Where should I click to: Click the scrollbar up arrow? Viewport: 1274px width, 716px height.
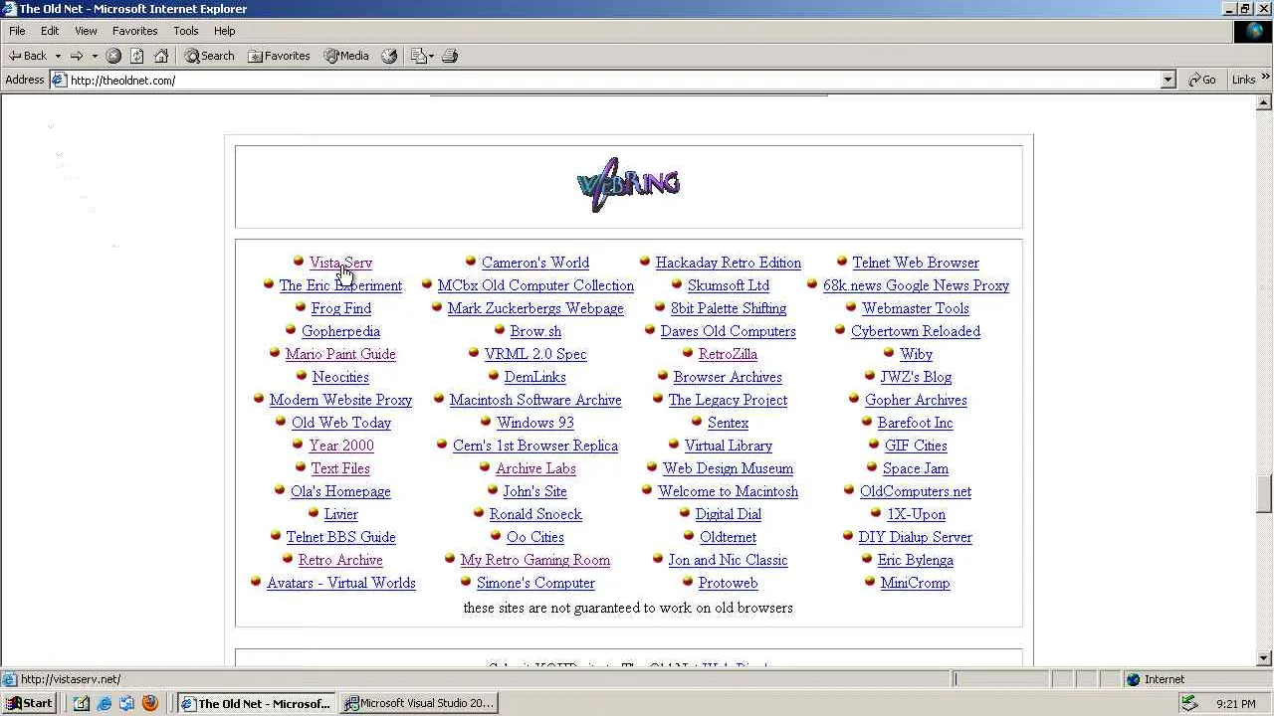tap(1264, 102)
